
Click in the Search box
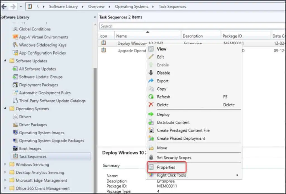point(192,26)
